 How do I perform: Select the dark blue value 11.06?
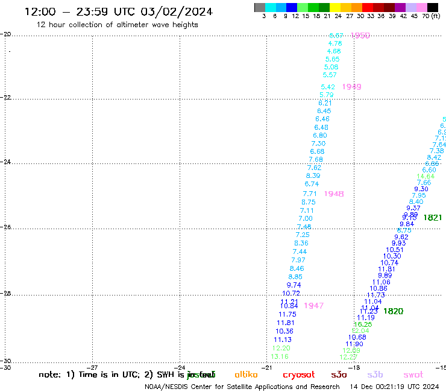pos(382,282)
